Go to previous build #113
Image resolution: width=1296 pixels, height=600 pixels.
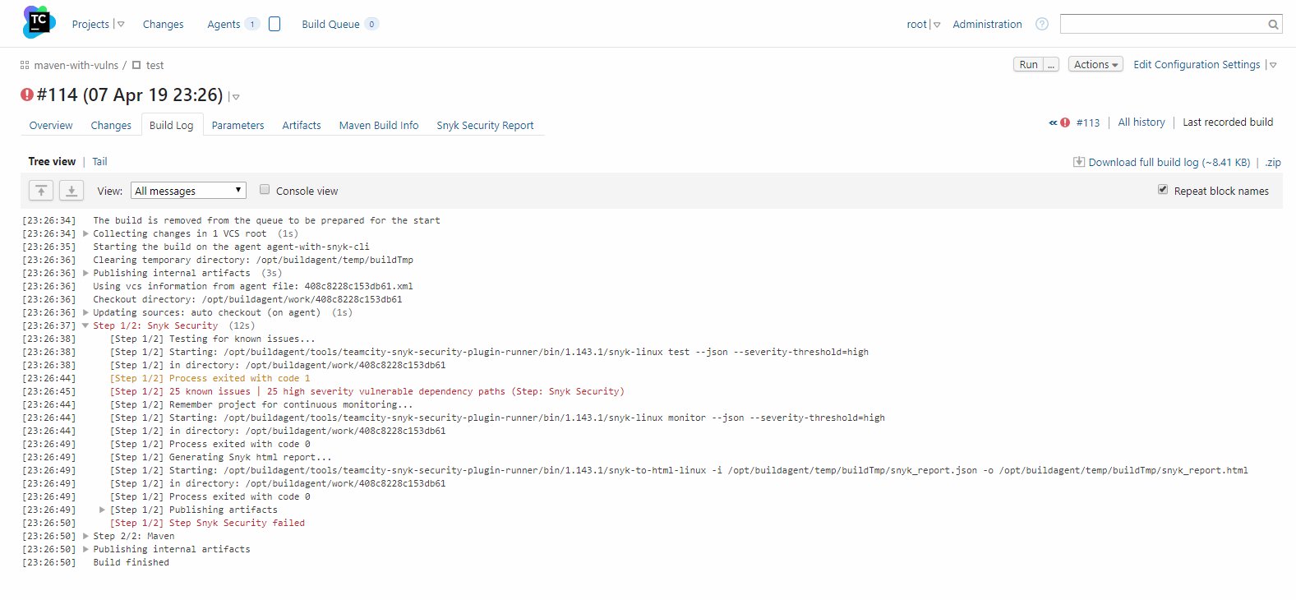pyautogui.click(x=1088, y=122)
